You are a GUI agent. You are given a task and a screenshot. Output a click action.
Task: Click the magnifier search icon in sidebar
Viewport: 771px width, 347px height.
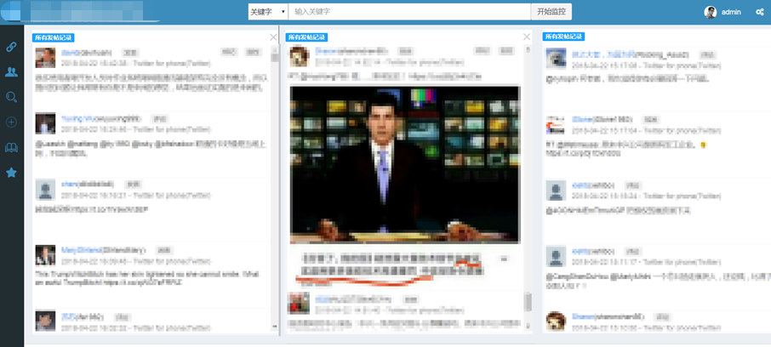pos(11,97)
